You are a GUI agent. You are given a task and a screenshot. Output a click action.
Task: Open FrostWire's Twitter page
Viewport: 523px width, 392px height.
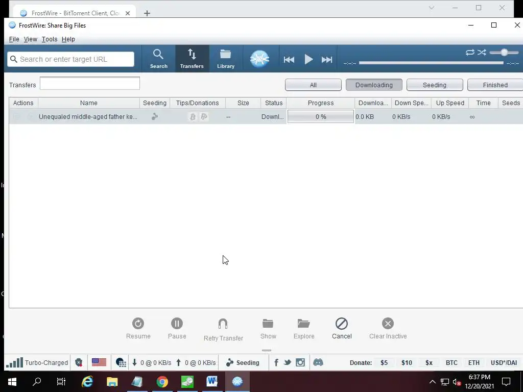(x=287, y=363)
